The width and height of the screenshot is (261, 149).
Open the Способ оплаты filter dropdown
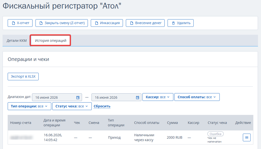[197, 97]
